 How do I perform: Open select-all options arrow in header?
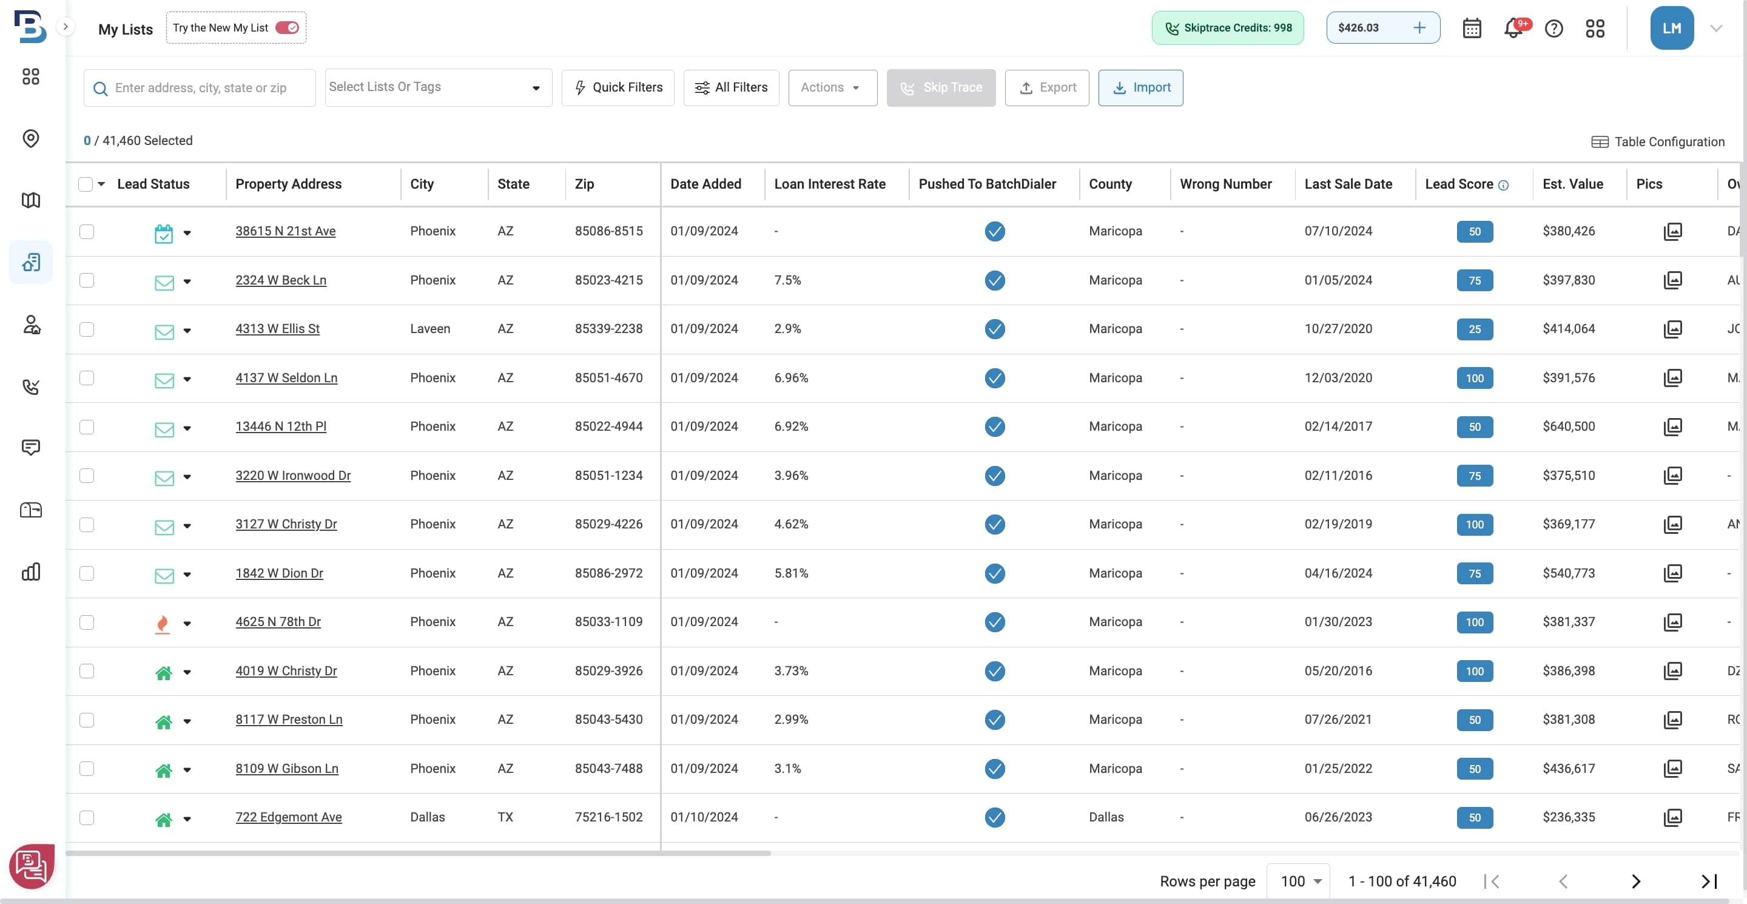[102, 184]
